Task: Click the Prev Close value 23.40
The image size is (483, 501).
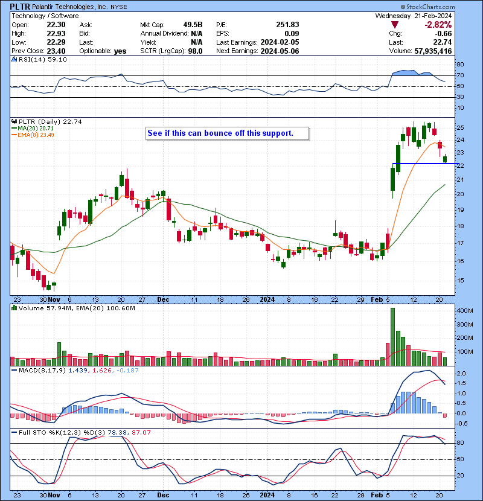Action: (56, 51)
